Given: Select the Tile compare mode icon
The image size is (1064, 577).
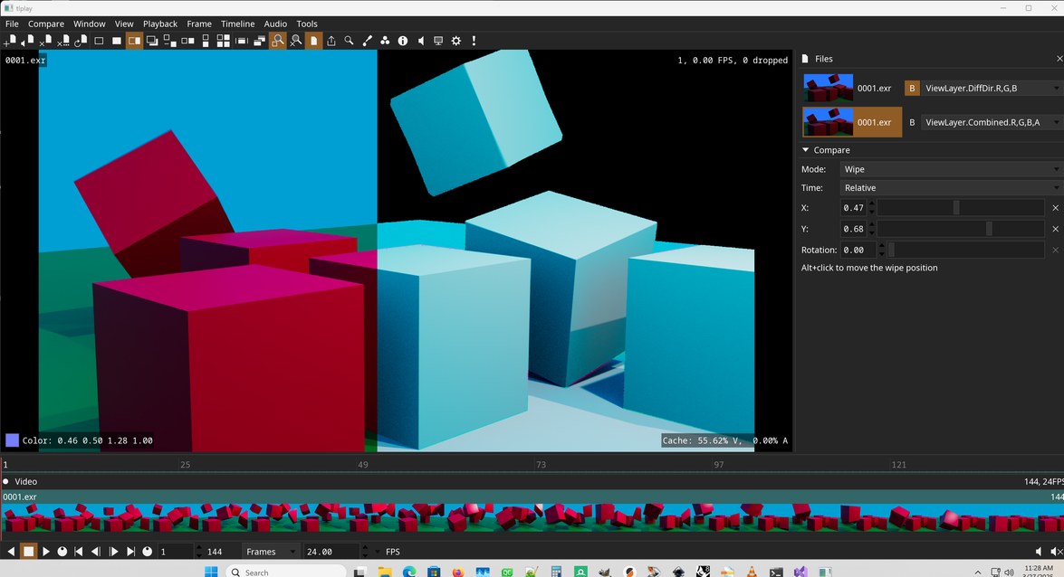Looking at the screenshot, I should click(x=224, y=41).
